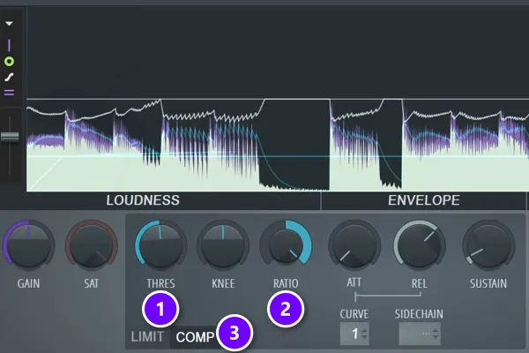
Task: Toggle the green circle display icon
Action: (x=9, y=62)
